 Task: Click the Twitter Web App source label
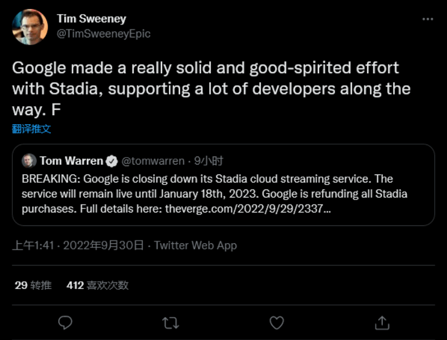coord(195,245)
